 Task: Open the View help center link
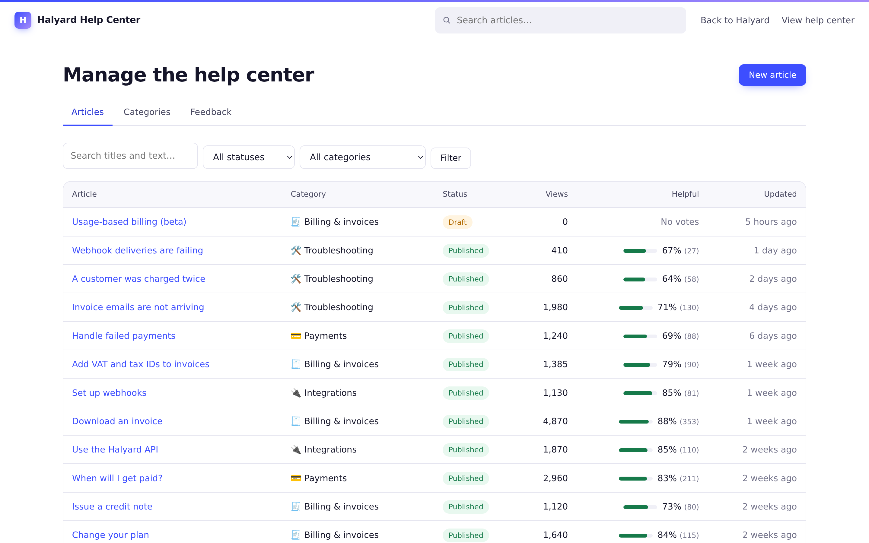[818, 20]
